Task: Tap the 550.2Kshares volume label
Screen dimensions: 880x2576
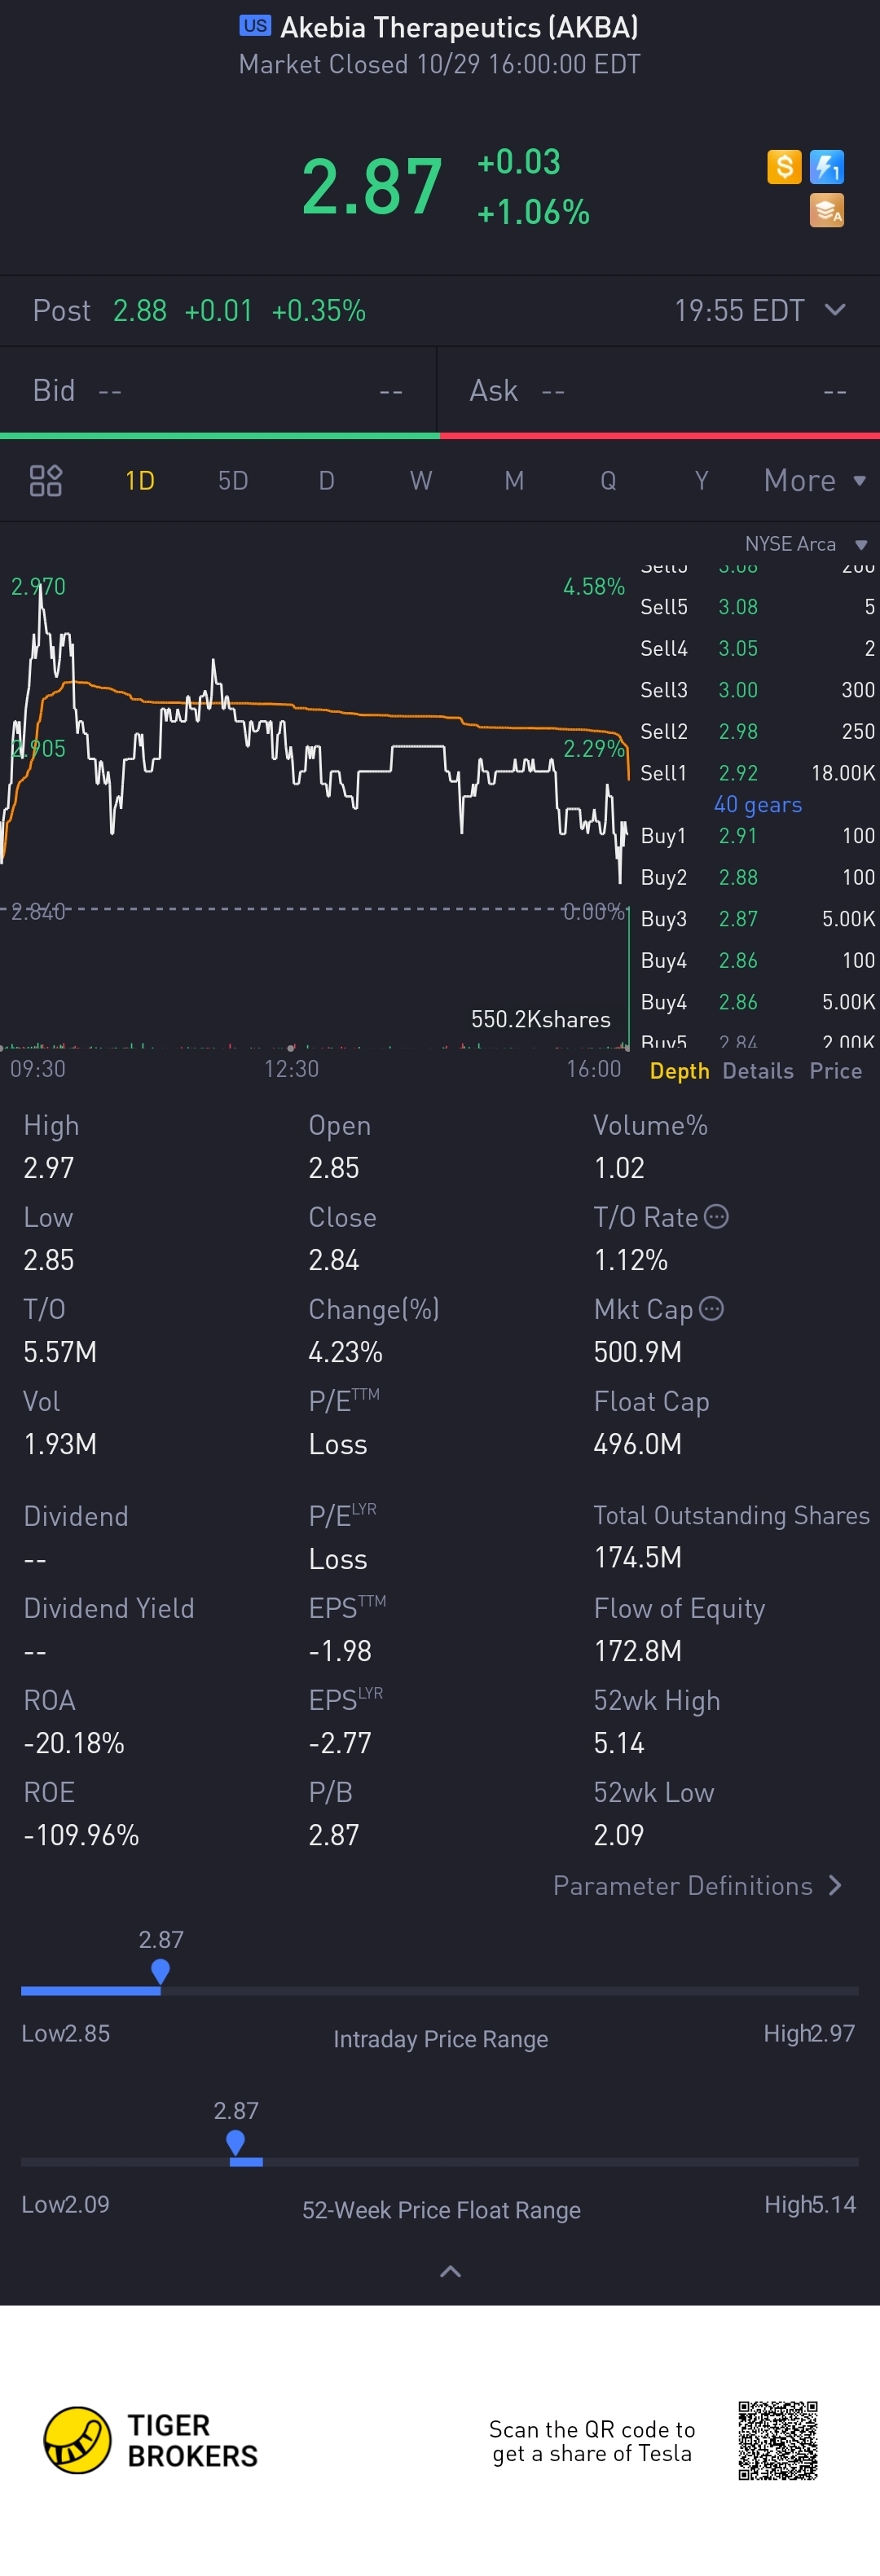Action: (540, 1019)
